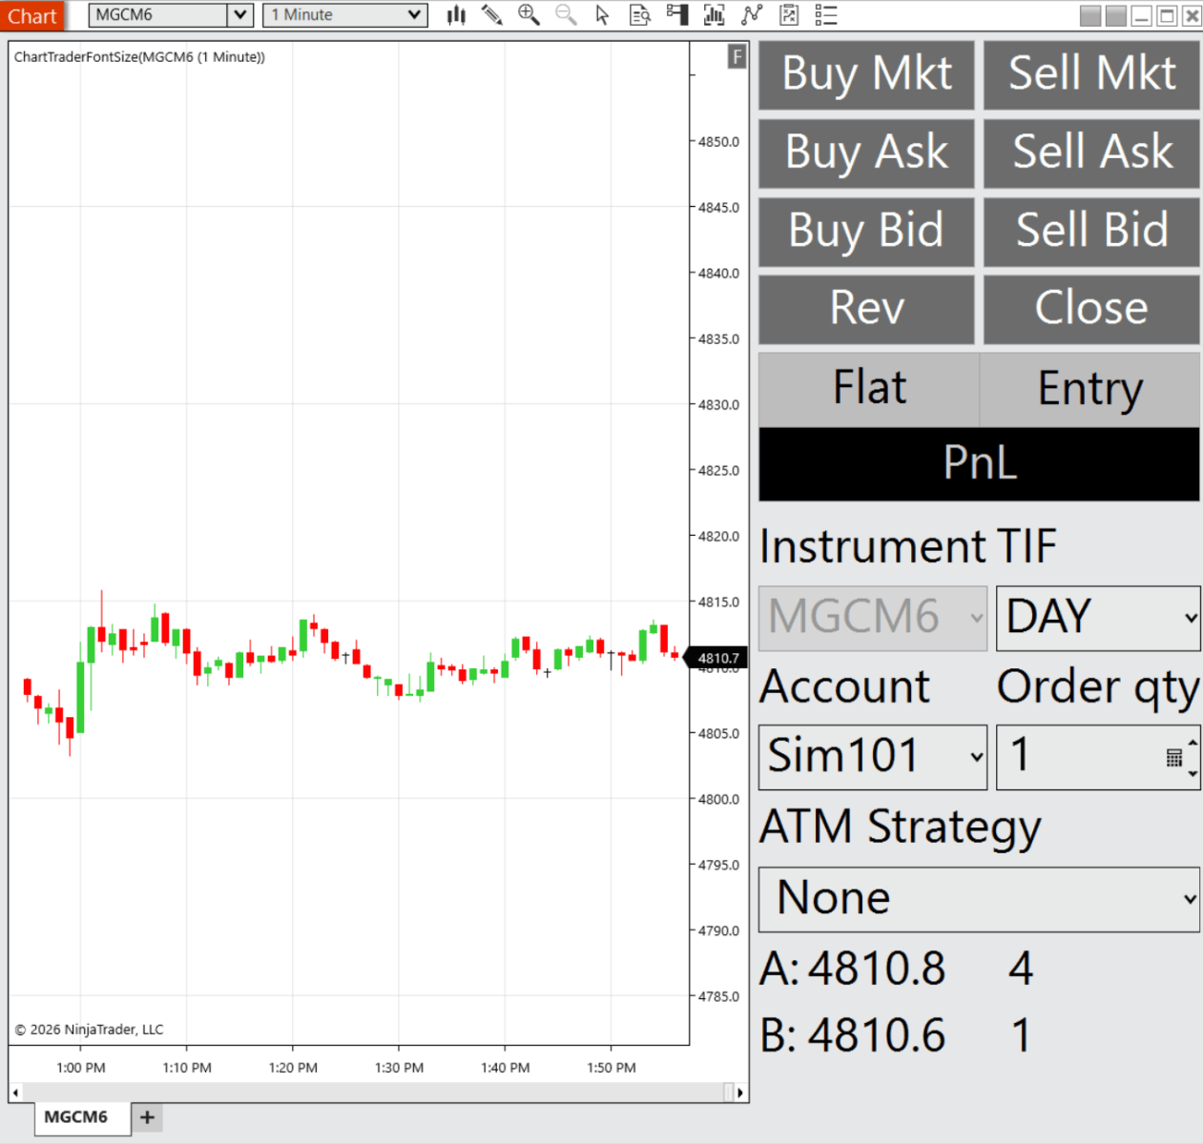Click the horizontal scrollbar left arrow
Screen dimensions: 1203x1144
point(15,1093)
